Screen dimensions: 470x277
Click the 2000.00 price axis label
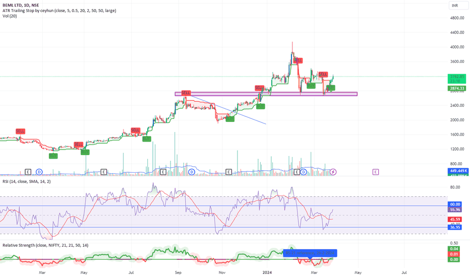coord(457,120)
